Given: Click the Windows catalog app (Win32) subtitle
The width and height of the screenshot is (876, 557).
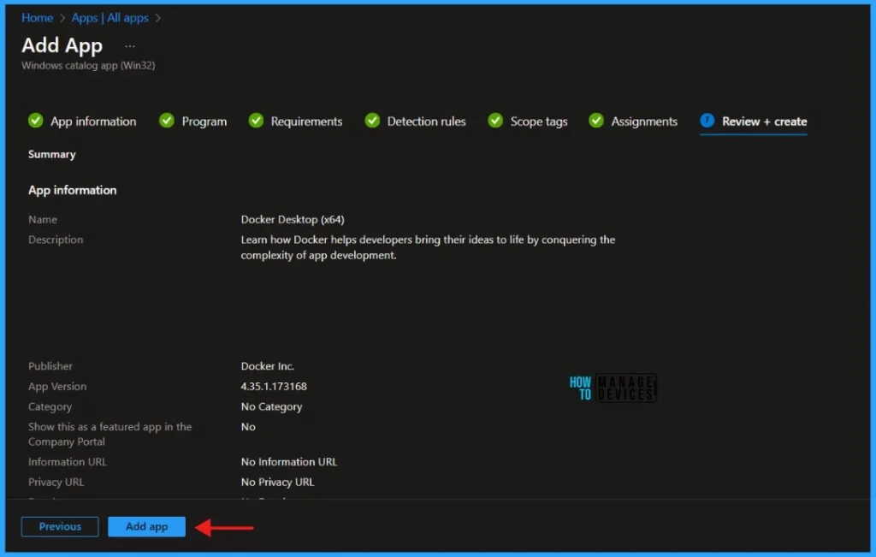Looking at the screenshot, I should 88,65.
